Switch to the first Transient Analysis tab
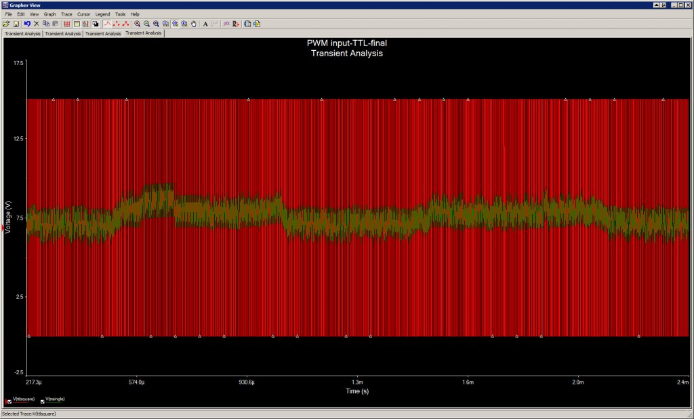 pos(22,34)
